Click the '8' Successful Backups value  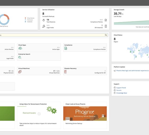tap(43, 14)
